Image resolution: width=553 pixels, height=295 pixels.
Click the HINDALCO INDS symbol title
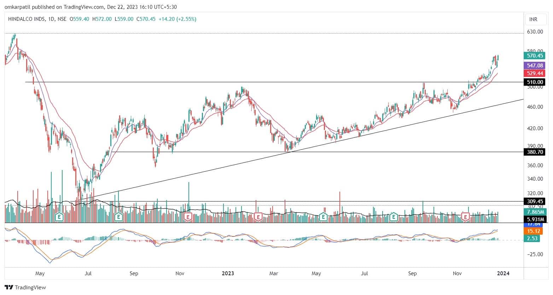(x=27, y=19)
